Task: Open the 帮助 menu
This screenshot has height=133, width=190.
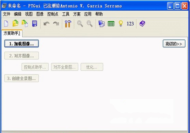Action: point(99,14)
